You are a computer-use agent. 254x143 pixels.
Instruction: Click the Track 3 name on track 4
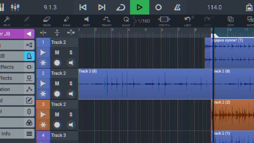(x=58, y=135)
